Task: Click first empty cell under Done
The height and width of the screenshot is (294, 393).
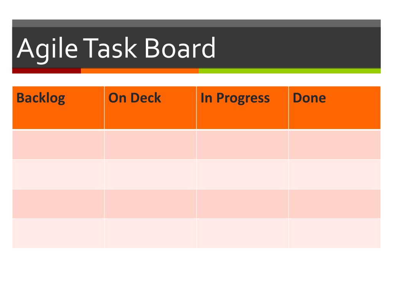Action: (x=335, y=145)
